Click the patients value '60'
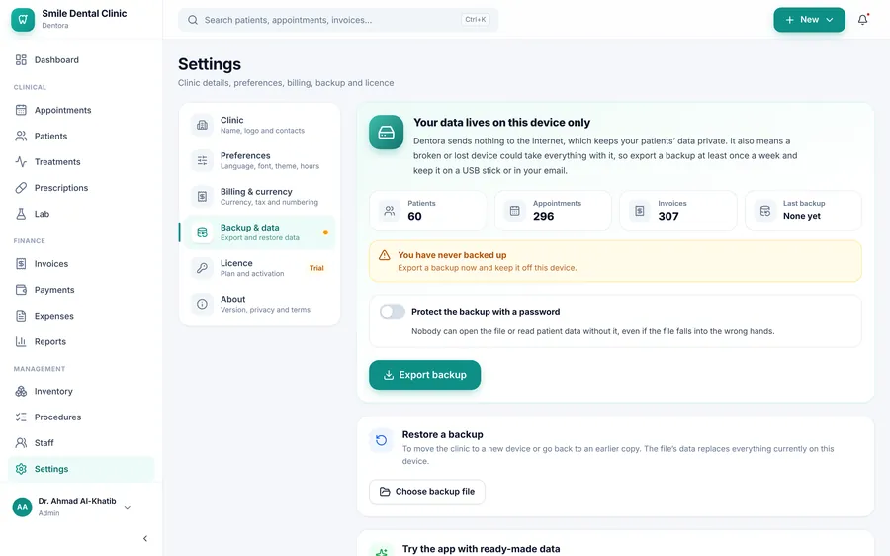The image size is (890, 556). [415, 217]
